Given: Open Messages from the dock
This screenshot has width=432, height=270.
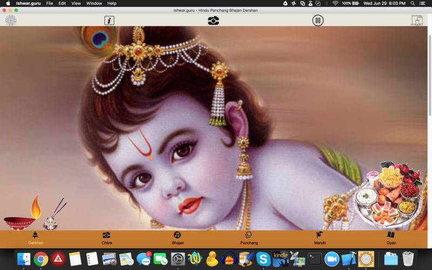Looking at the screenshot, I should coord(144,259).
